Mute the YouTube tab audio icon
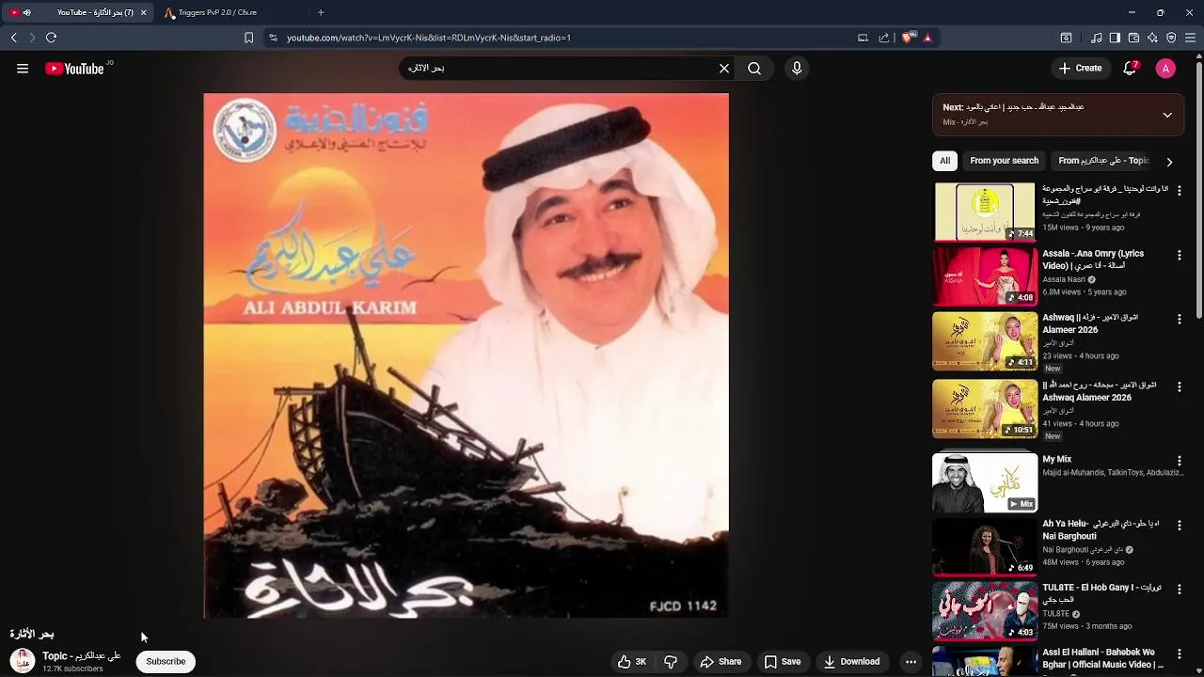This screenshot has width=1204, height=677. tap(26, 12)
